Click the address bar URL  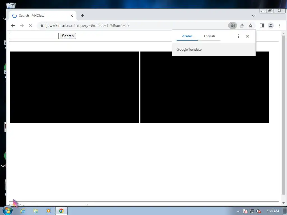coord(88,25)
